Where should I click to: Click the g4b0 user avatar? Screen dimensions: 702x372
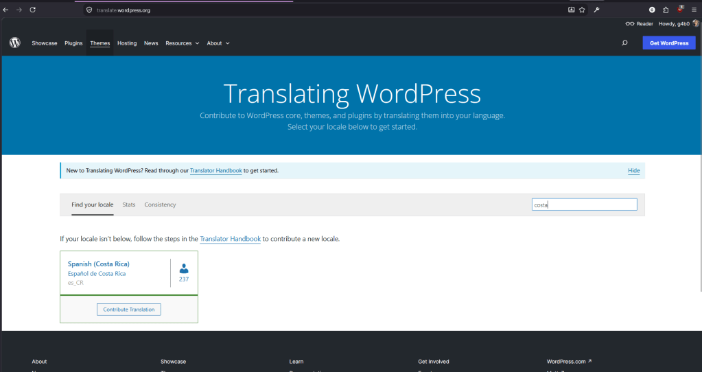click(696, 23)
